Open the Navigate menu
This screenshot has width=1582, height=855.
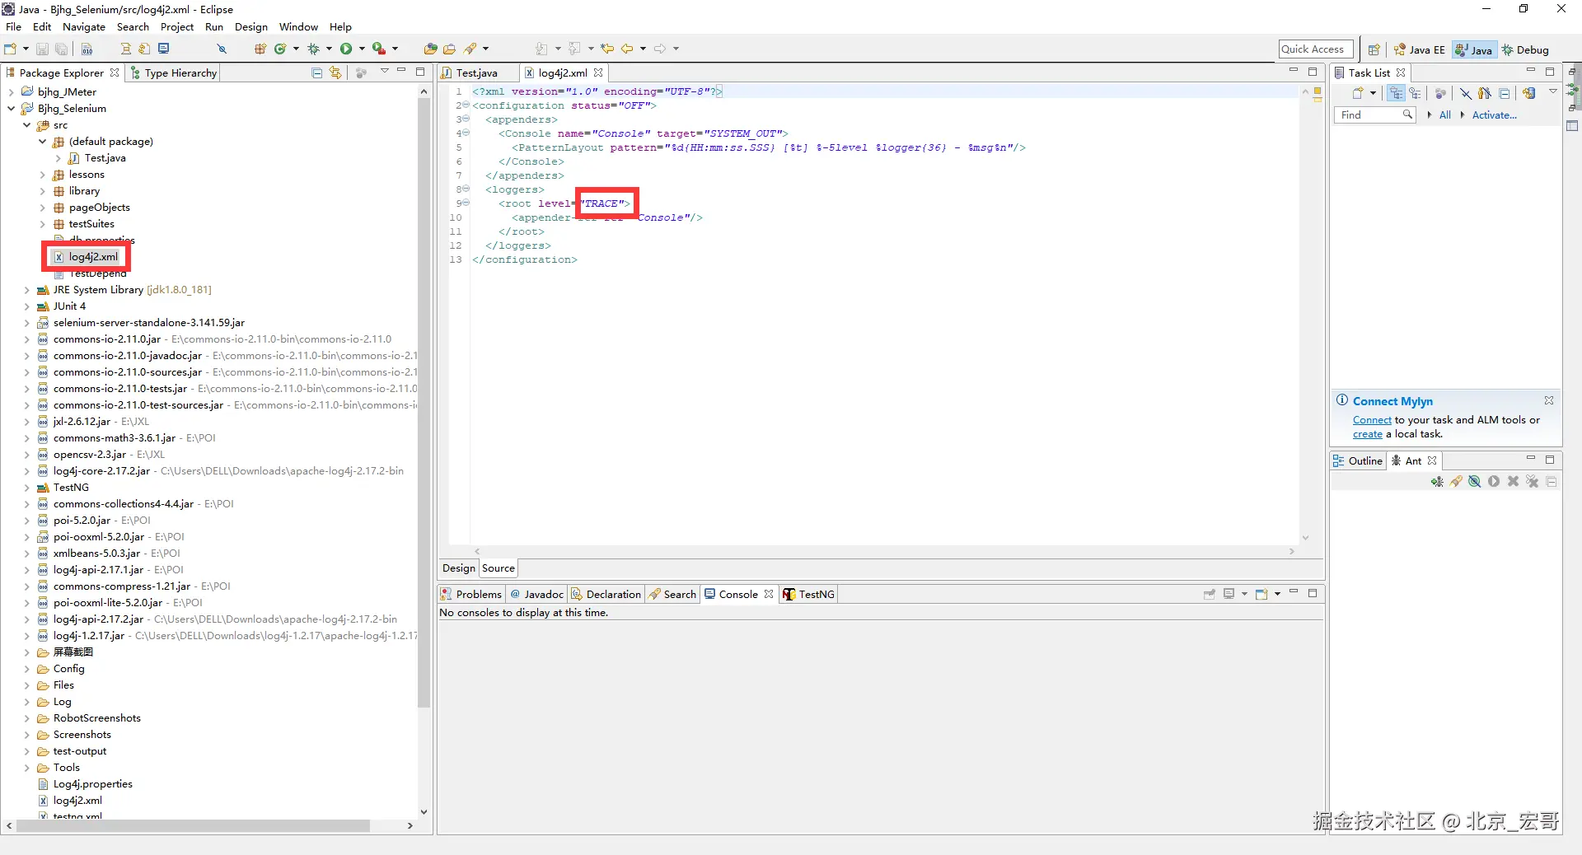point(84,27)
